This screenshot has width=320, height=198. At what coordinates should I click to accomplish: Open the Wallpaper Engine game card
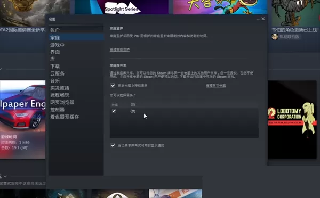[x=22, y=119]
